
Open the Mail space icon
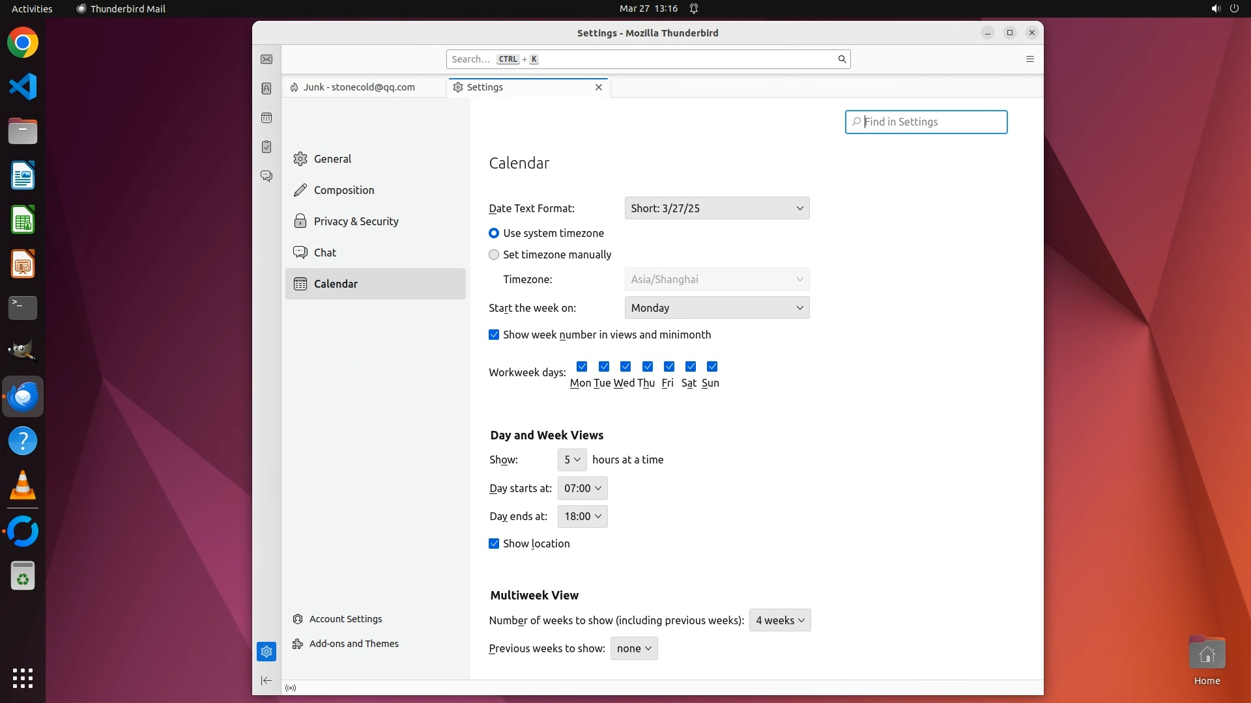pyautogui.click(x=266, y=59)
